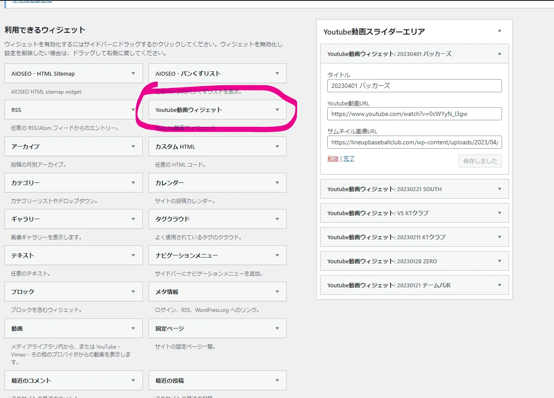Click the AIOSEO HTML sitemap widget. description
The width and height of the screenshot is (554, 398).
click(x=46, y=92)
